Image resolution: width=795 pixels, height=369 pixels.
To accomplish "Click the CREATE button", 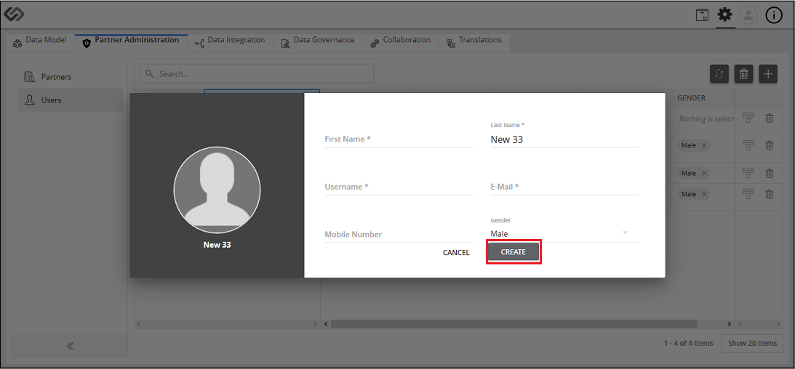I will click(x=513, y=252).
